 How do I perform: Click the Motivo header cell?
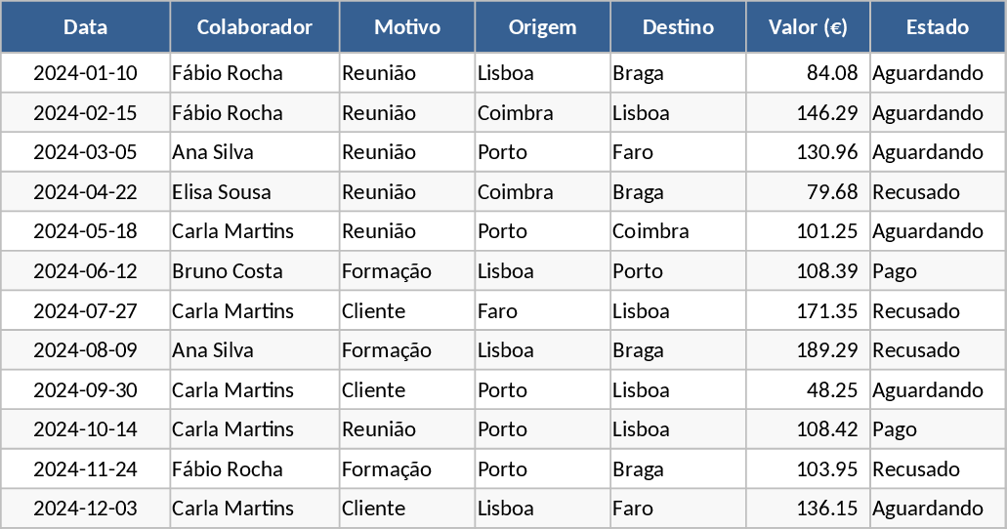[407, 27]
